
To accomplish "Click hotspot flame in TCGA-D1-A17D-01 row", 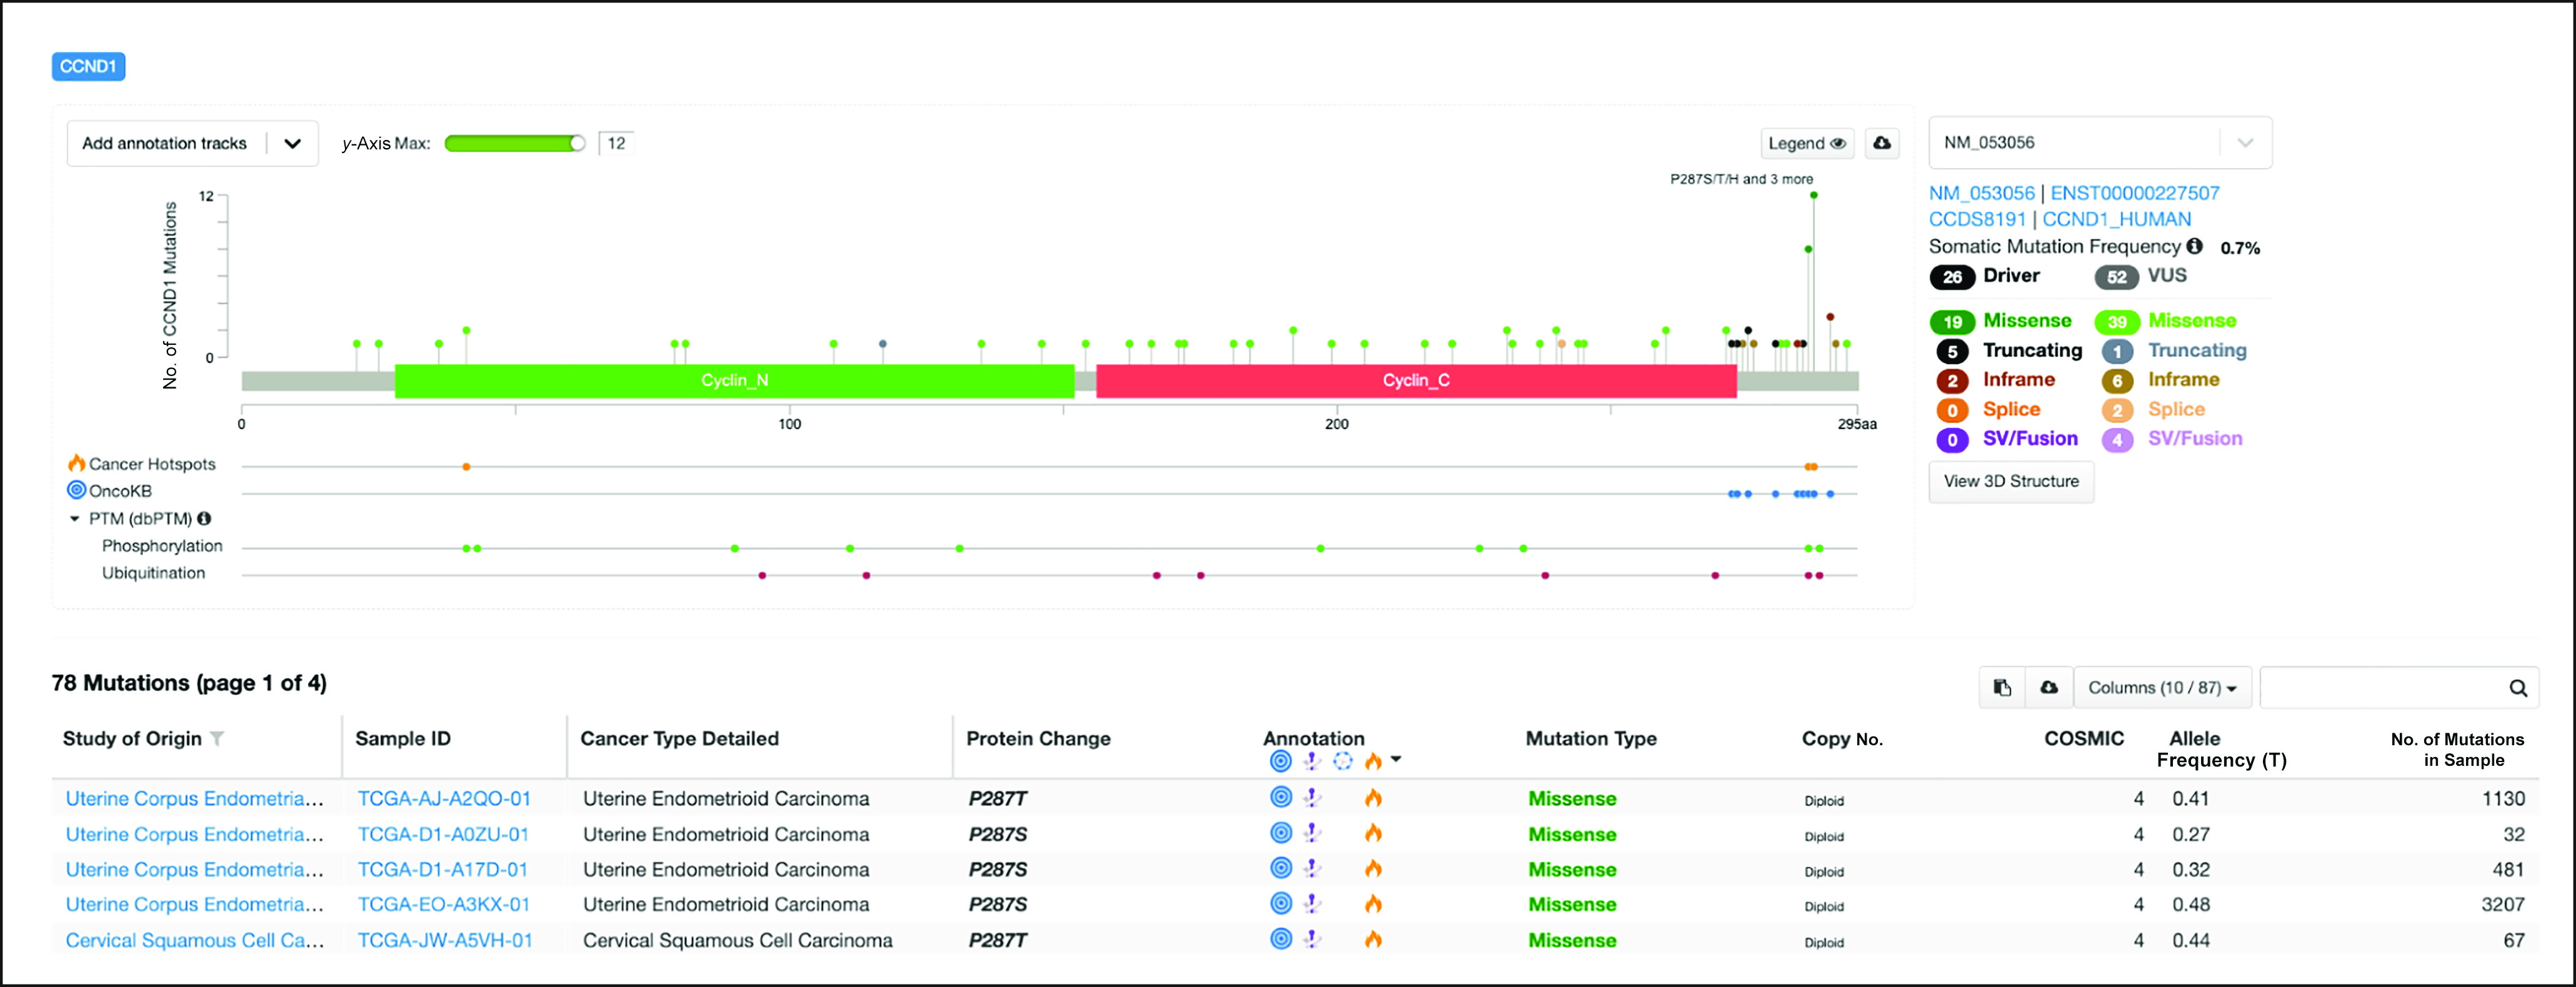I will pyautogui.click(x=1373, y=868).
